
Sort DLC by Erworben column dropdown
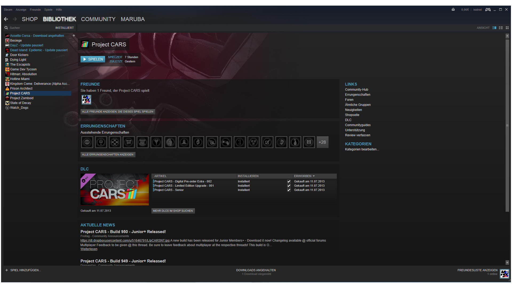(x=304, y=176)
